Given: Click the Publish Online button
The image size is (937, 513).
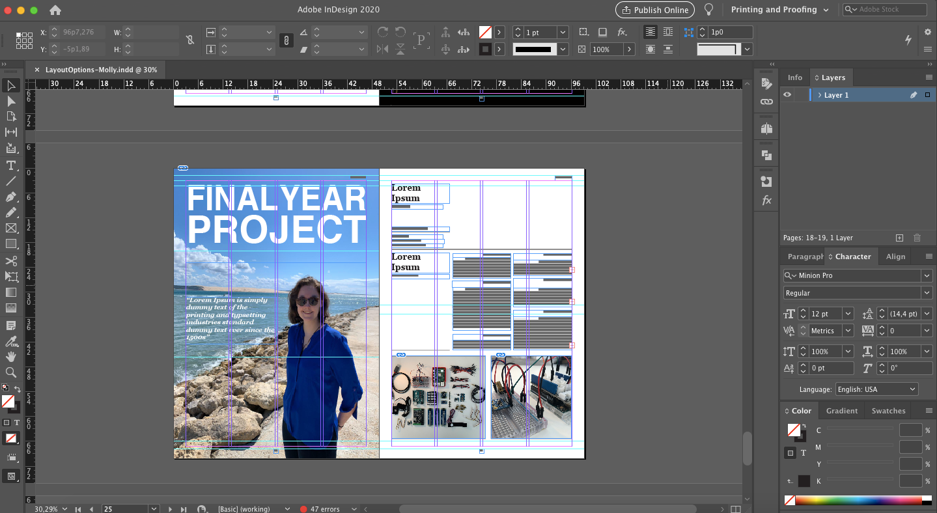Looking at the screenshot, I should 655,10.
